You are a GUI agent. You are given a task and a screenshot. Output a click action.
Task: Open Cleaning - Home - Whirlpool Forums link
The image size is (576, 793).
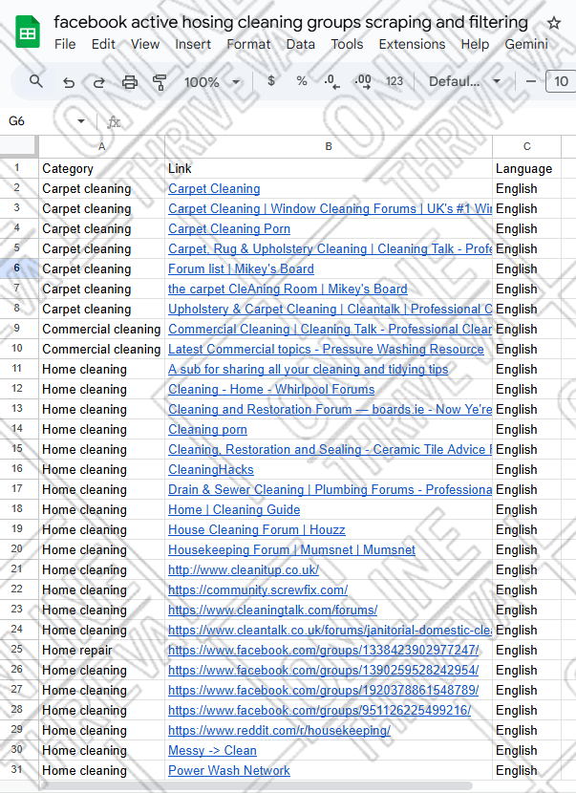271,389
